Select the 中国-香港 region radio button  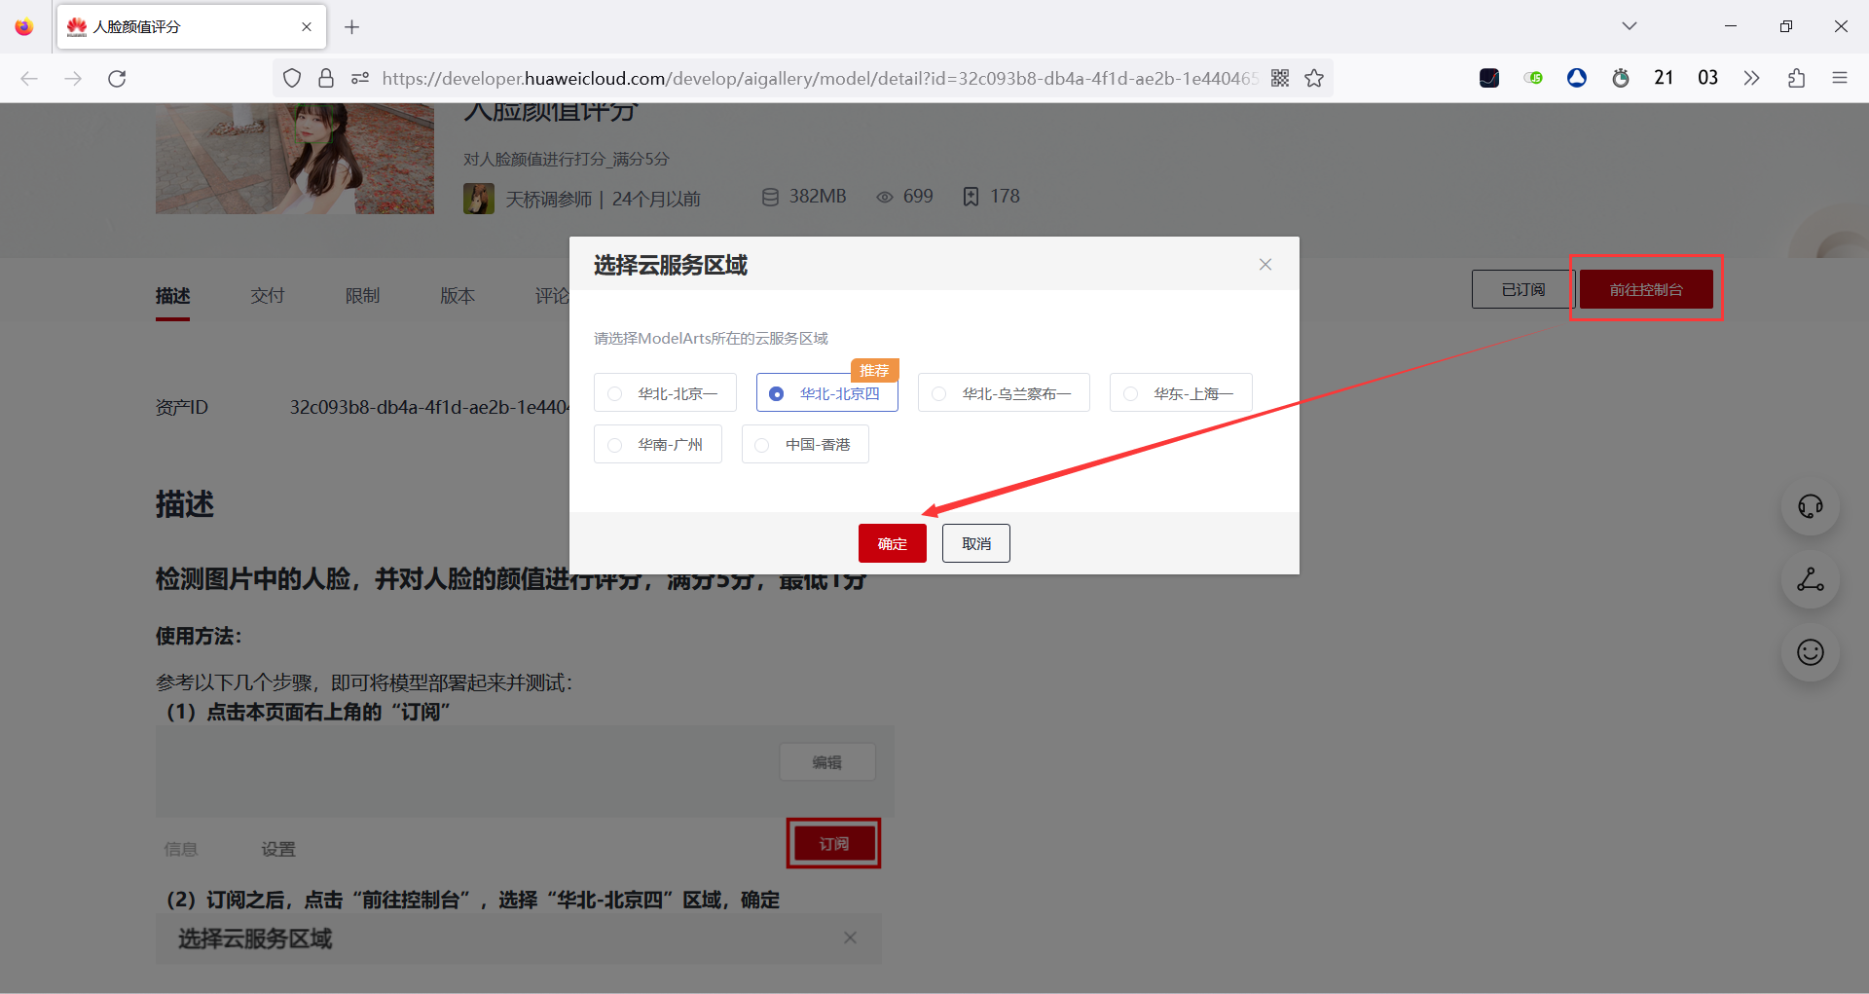pos(762,444)
